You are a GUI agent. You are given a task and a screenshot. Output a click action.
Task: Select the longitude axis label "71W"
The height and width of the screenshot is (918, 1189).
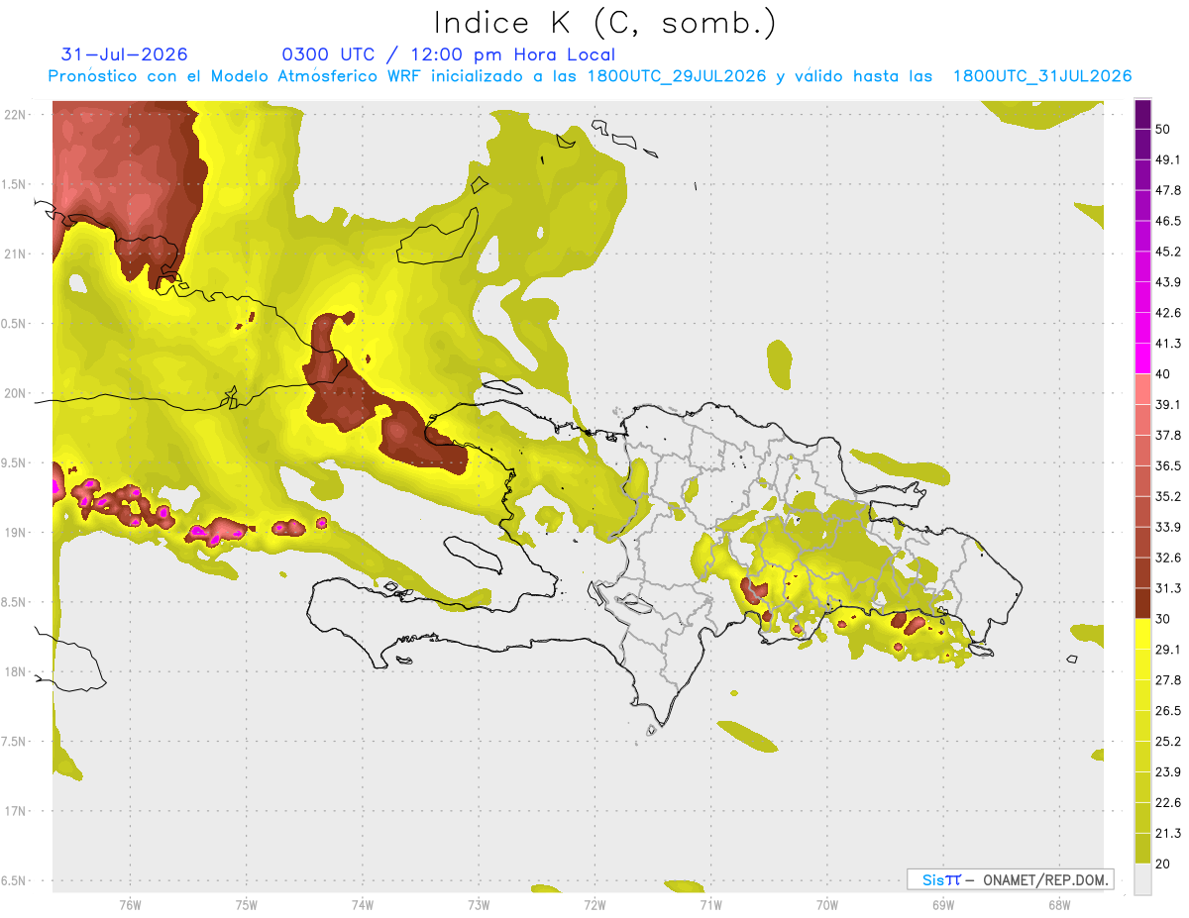coord(710,905)
